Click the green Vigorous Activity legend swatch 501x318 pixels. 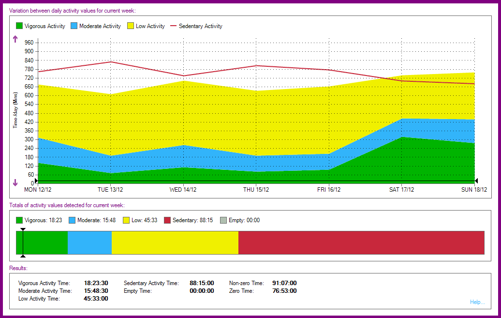19,26
